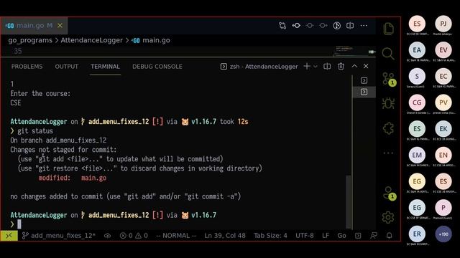460x258 pixels.
Task: Switch to the OUTPUT tab
Action: (67, 67)
